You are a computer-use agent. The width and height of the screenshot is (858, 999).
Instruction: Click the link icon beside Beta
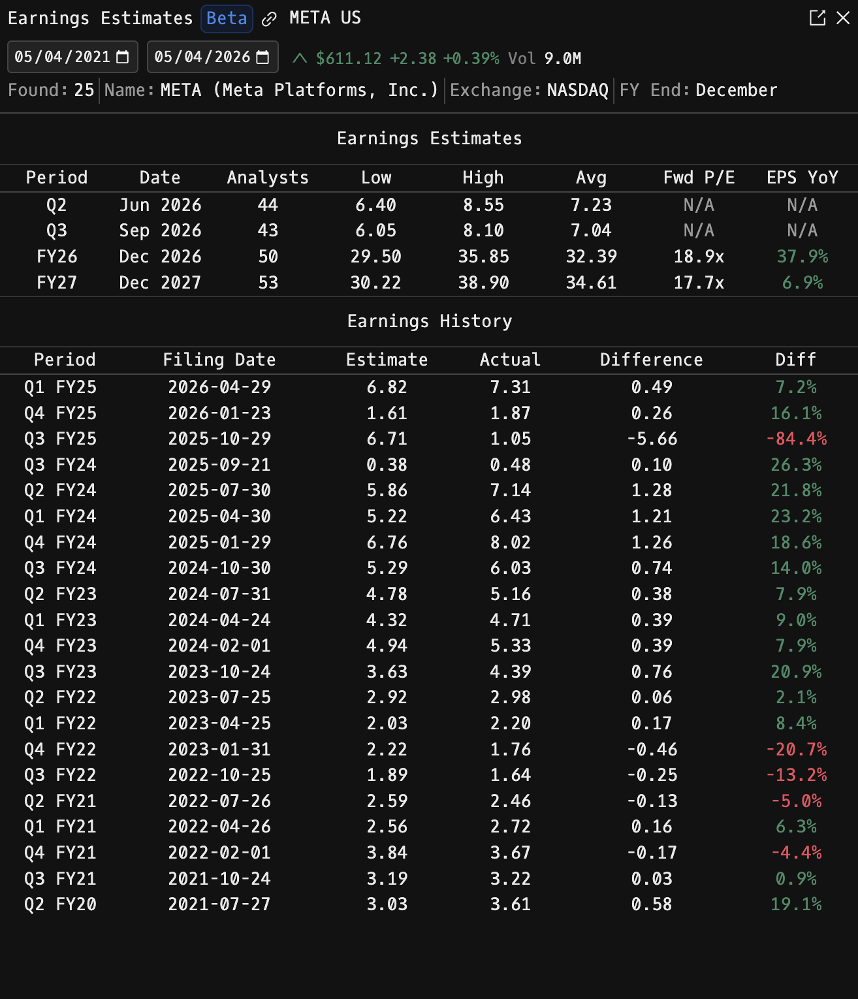[x=269, y=19]
